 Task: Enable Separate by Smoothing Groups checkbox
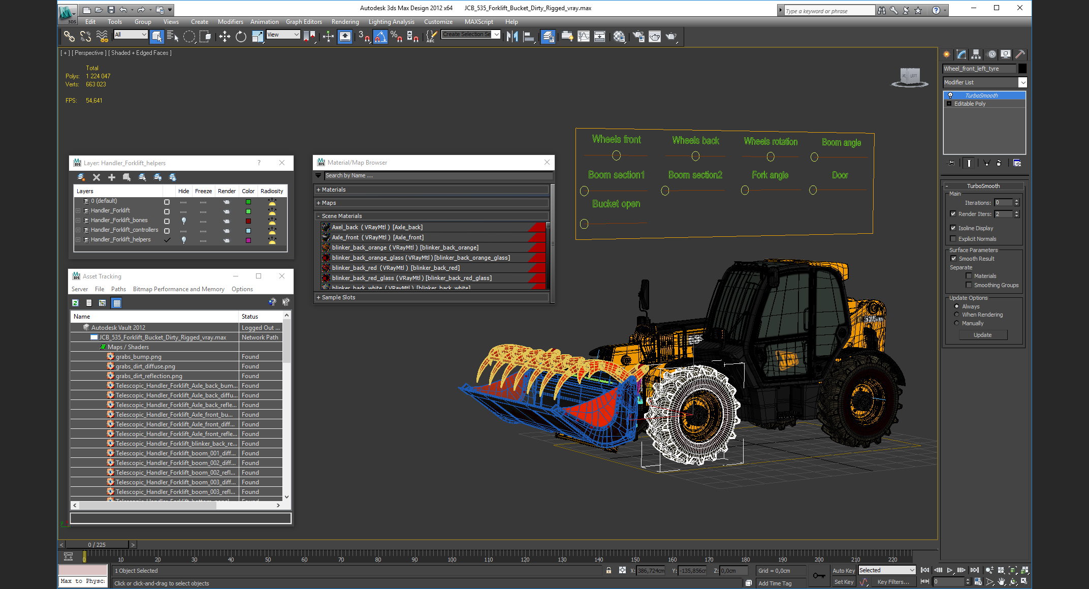(969, 285)
